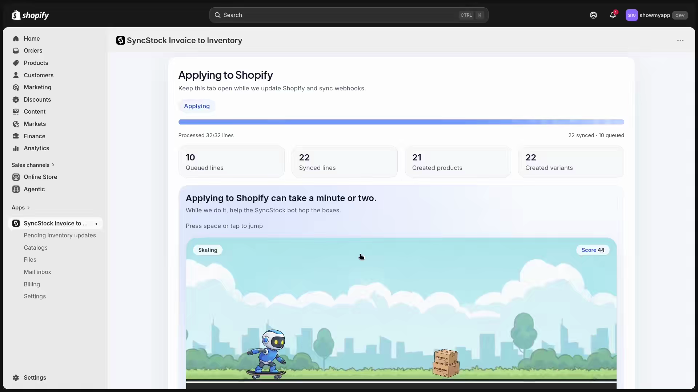Click the pin dot beside SyncStock app
Viewport: 698px width, 392px height.
point(96,224)
